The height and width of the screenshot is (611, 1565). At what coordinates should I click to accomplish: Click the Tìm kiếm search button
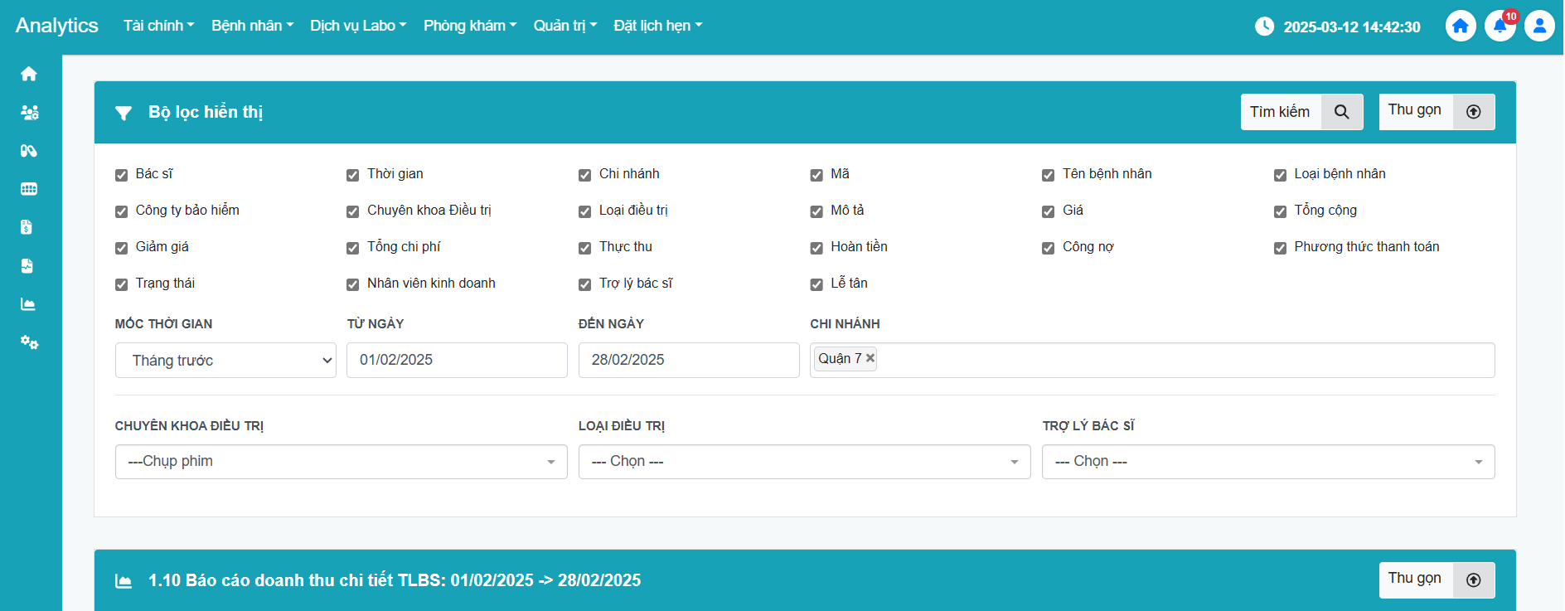pyautogui.click(x=1301, y=112)
